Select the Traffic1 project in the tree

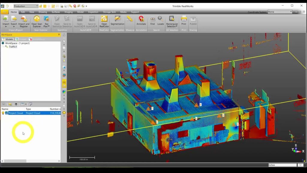(13, 47)
